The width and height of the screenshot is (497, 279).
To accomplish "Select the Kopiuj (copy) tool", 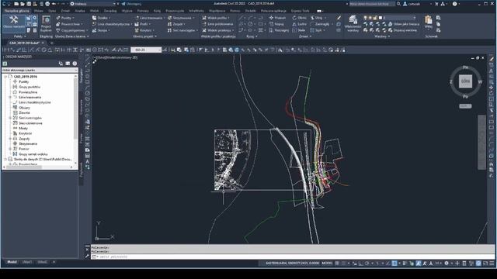I will pos(276,24).
